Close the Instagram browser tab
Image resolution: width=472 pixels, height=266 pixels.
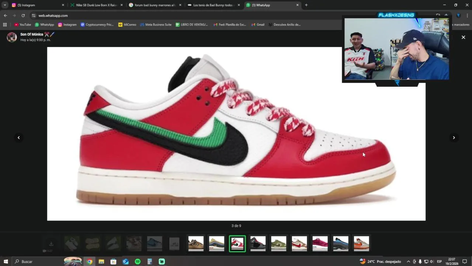coord(63,5)
